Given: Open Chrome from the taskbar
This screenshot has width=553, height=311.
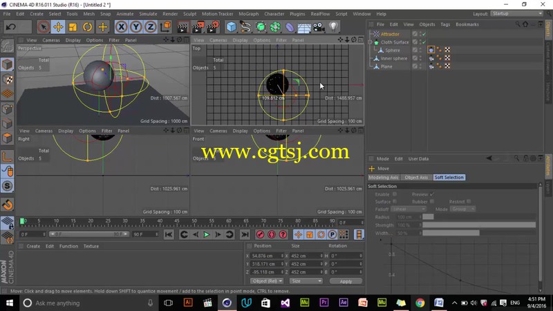Looking at the screenshot, I should point(420,303).
